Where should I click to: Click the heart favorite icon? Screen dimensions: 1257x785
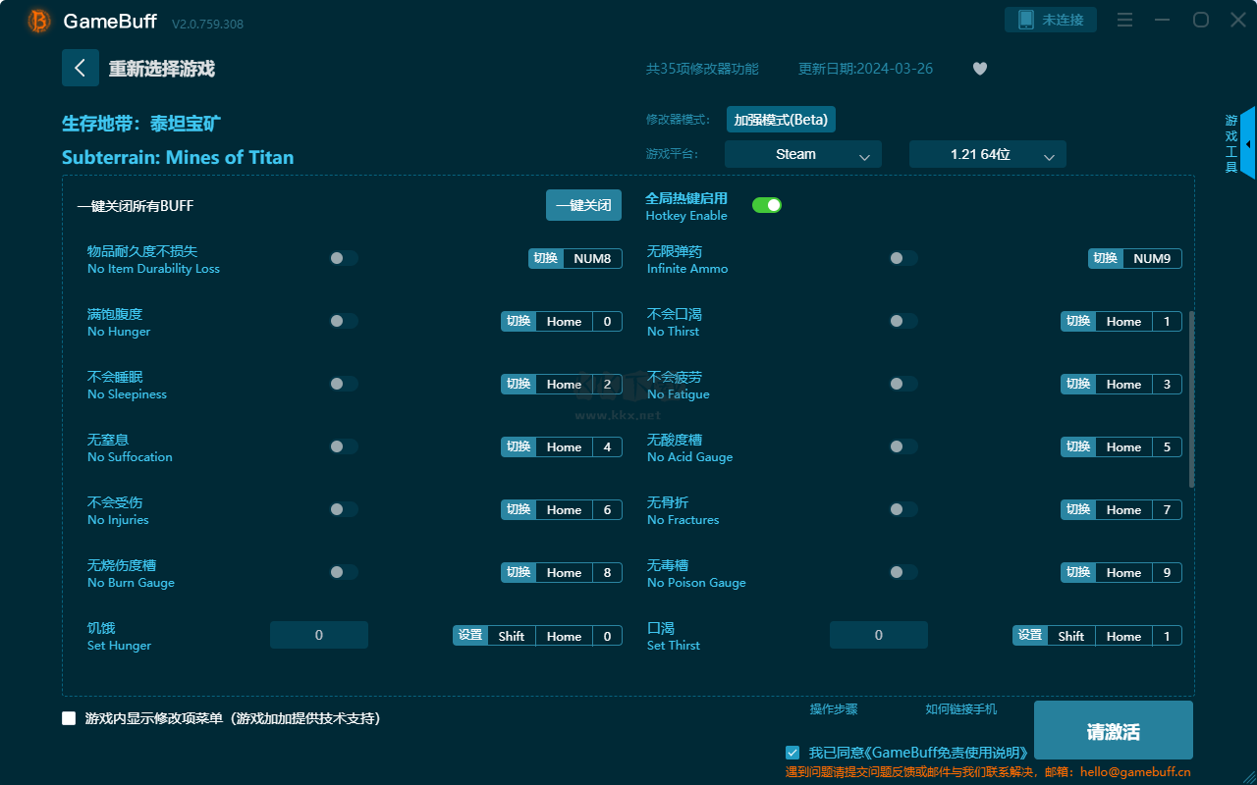(x=980, y=69)
